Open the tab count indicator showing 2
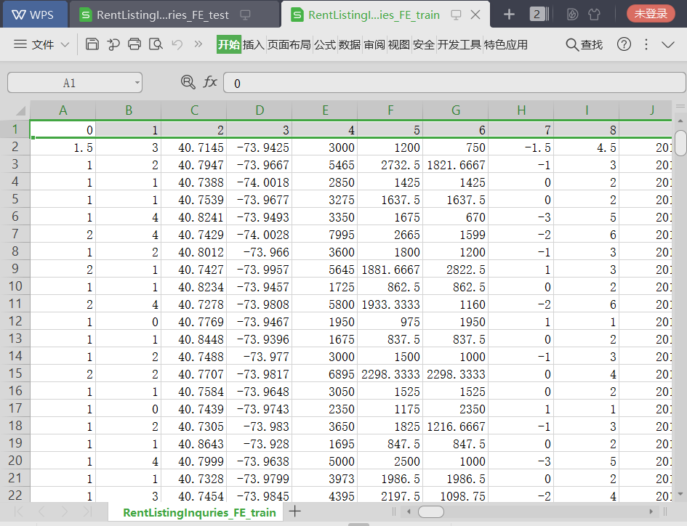 tap(539, 15)
